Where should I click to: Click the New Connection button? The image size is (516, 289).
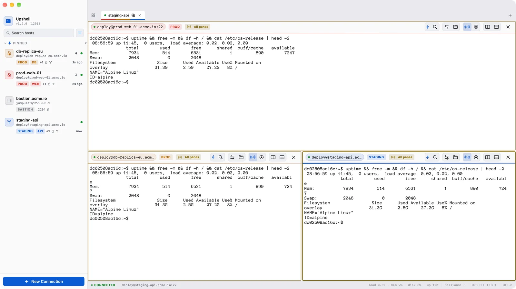coord(44,282)
